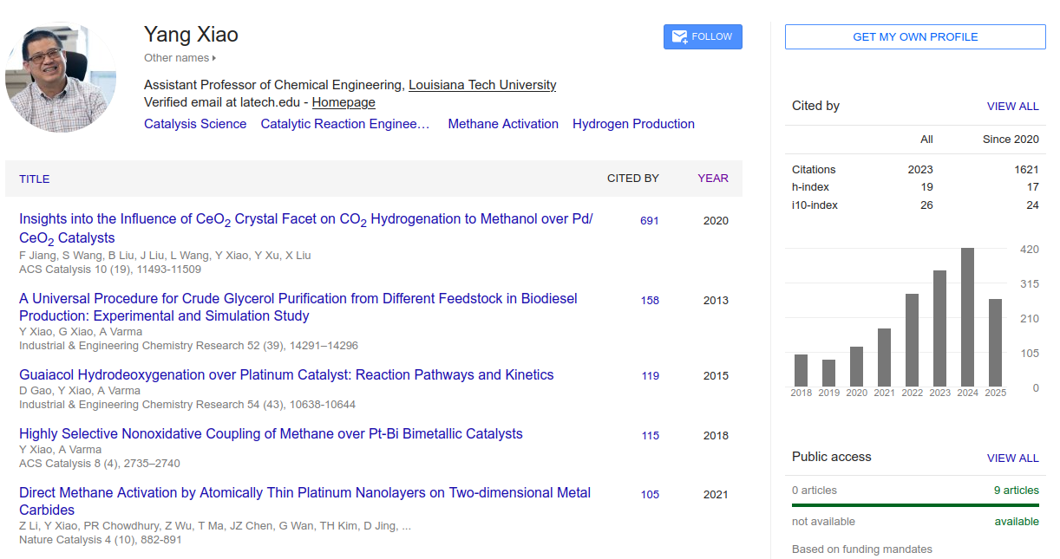
Task: Click the 2019 citation bar in chart
Action: pos(828,373)
